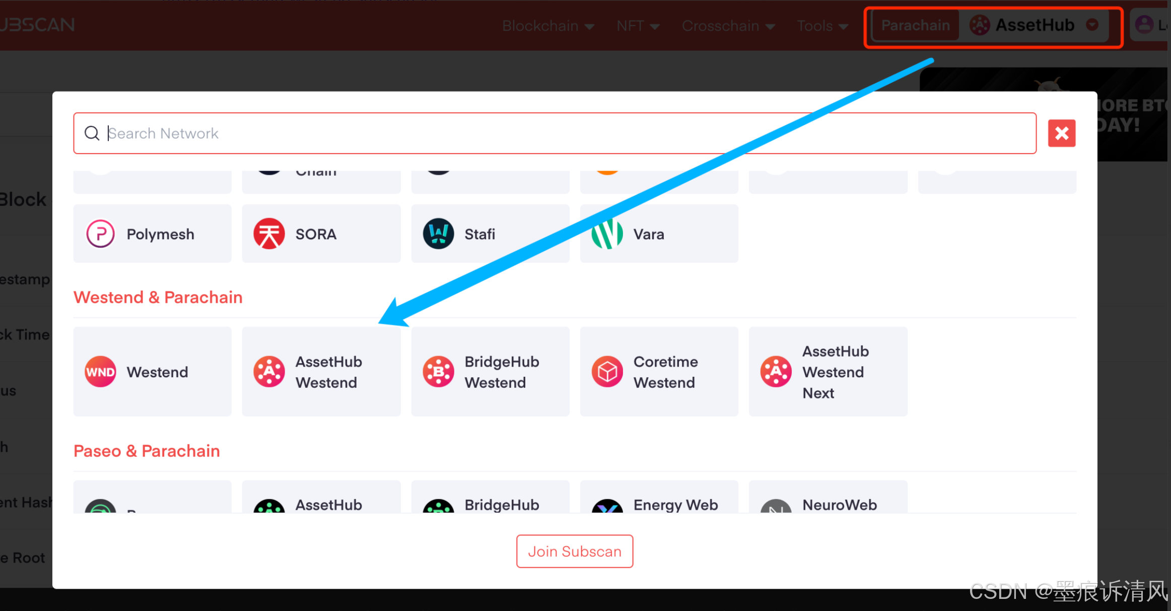The image size is (1171, 611).
Task: Choose AssetHub Westend network
Action: click(x=321, y=371)
